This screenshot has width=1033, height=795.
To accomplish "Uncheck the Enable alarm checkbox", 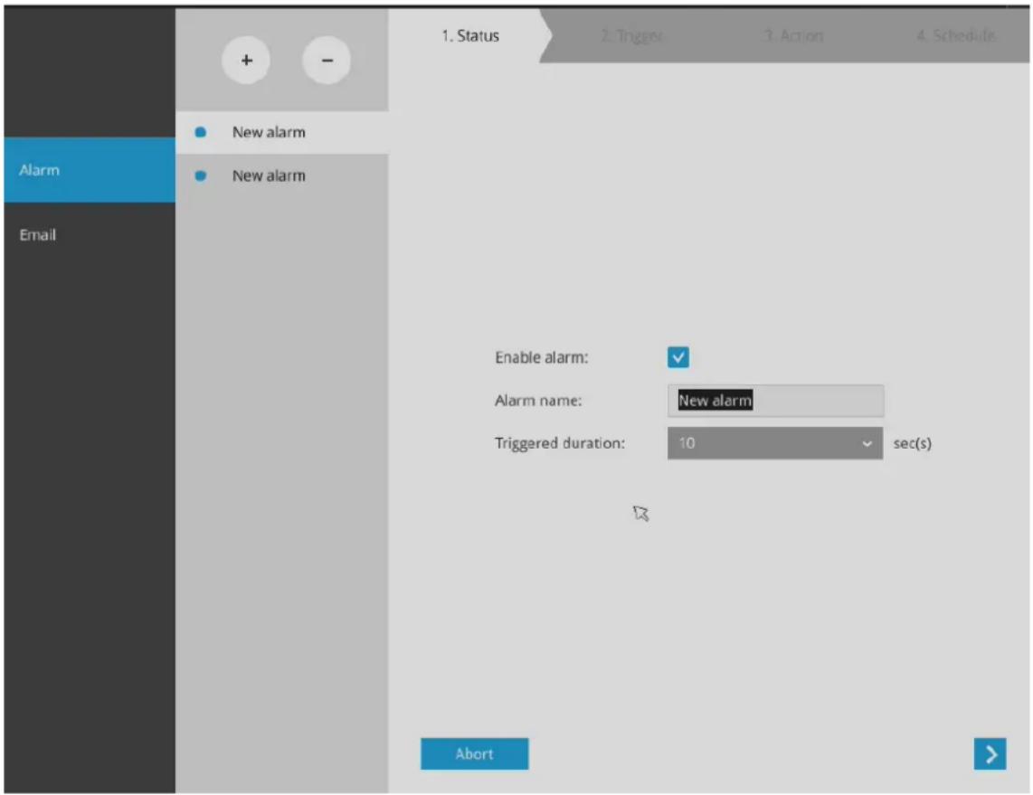I will (678, 357).
